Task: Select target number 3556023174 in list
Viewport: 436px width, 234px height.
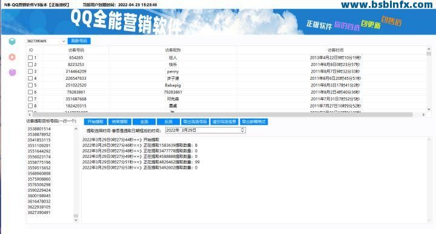Action: 39,157
